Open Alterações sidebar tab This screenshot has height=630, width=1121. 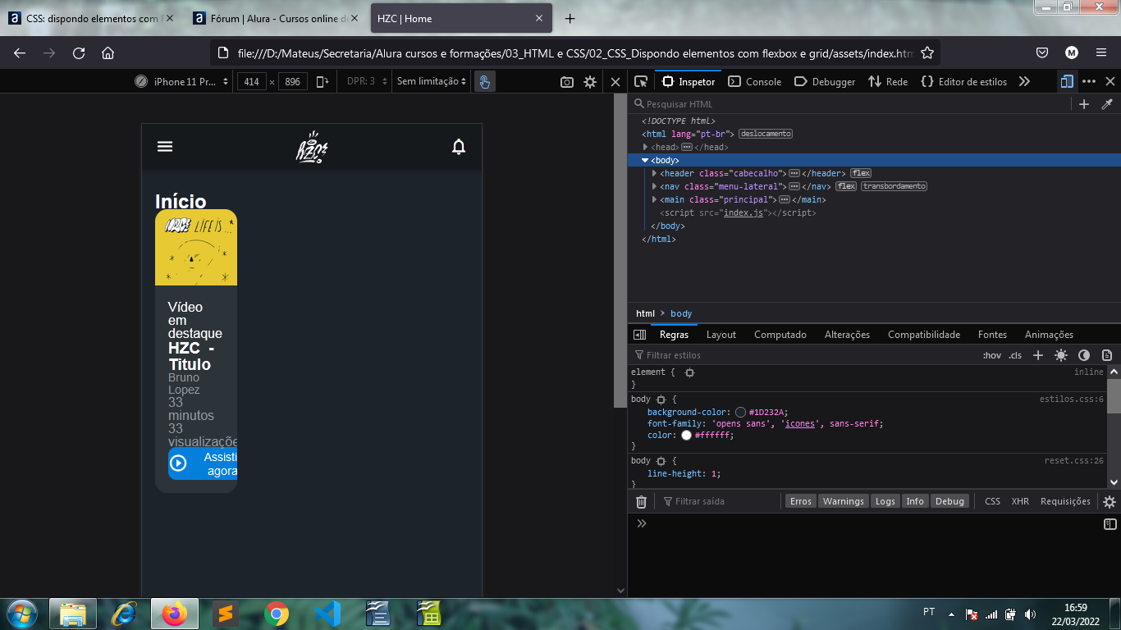tap(847, 335)
